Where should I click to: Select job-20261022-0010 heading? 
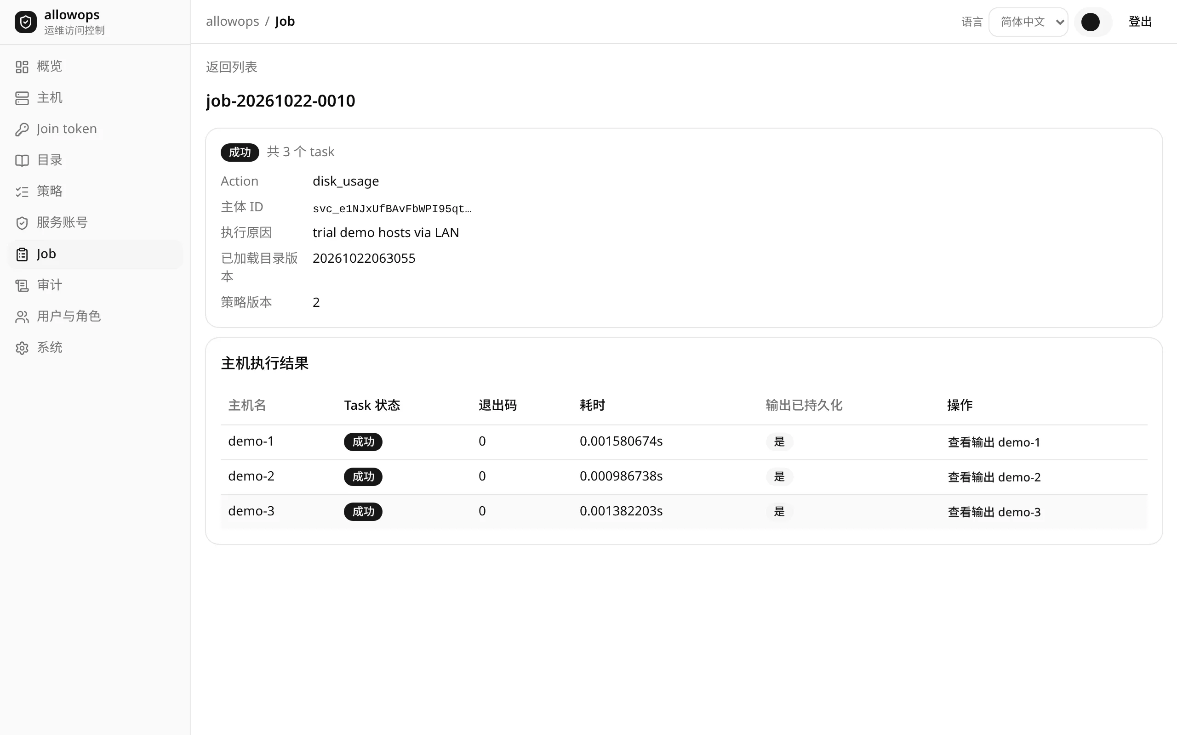pos(280,101)
